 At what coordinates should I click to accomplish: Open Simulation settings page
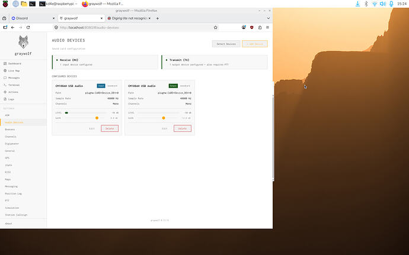(x=12, y=208)
